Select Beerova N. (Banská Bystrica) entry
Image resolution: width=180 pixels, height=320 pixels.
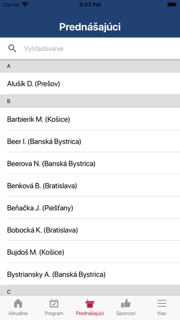(90, 164)
